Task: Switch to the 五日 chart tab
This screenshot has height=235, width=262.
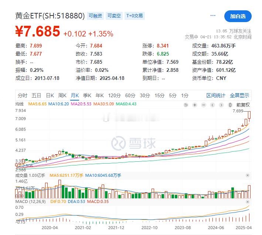Action: click(x=36, y=95)
